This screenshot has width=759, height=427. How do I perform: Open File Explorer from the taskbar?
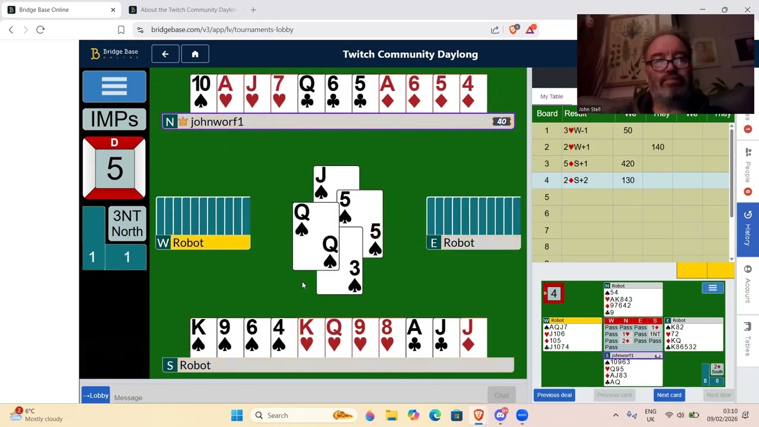click(x=391, y=415)
